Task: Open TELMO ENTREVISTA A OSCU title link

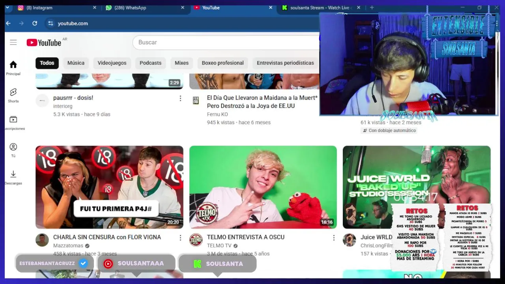Action: tap(246, 237)
